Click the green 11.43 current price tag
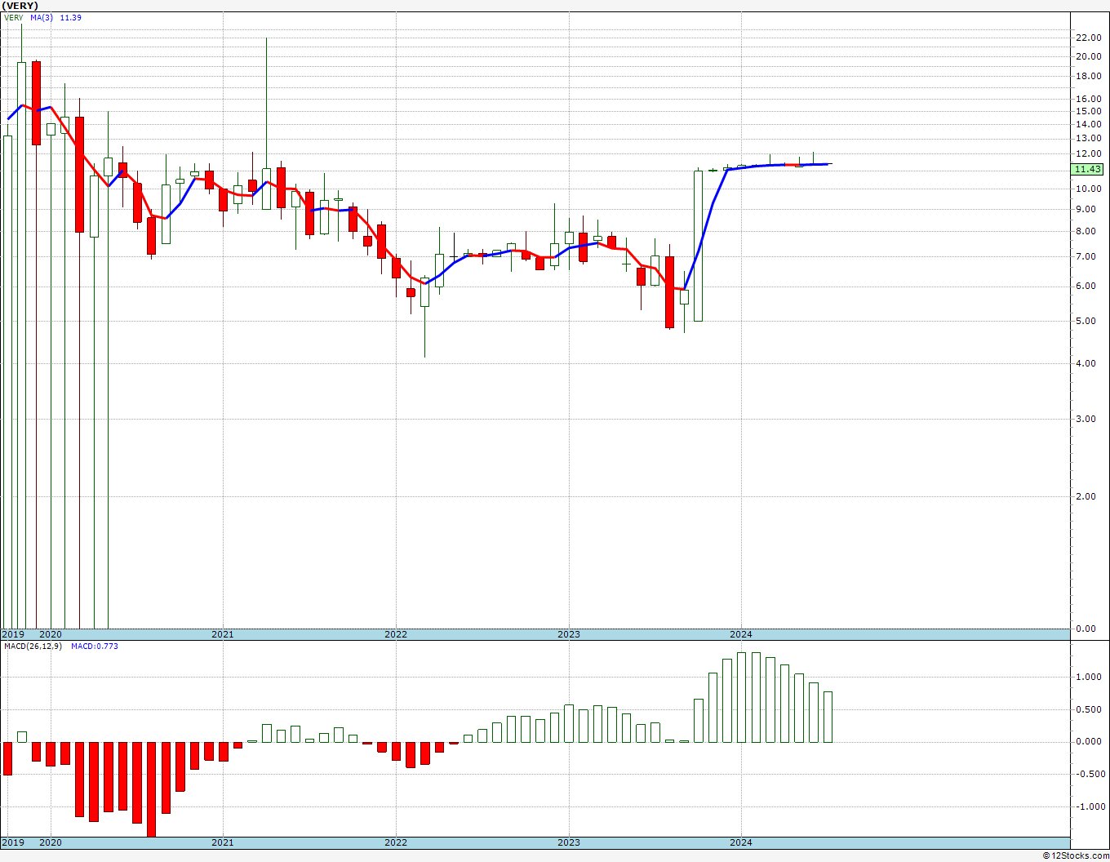 (1088, 169)
